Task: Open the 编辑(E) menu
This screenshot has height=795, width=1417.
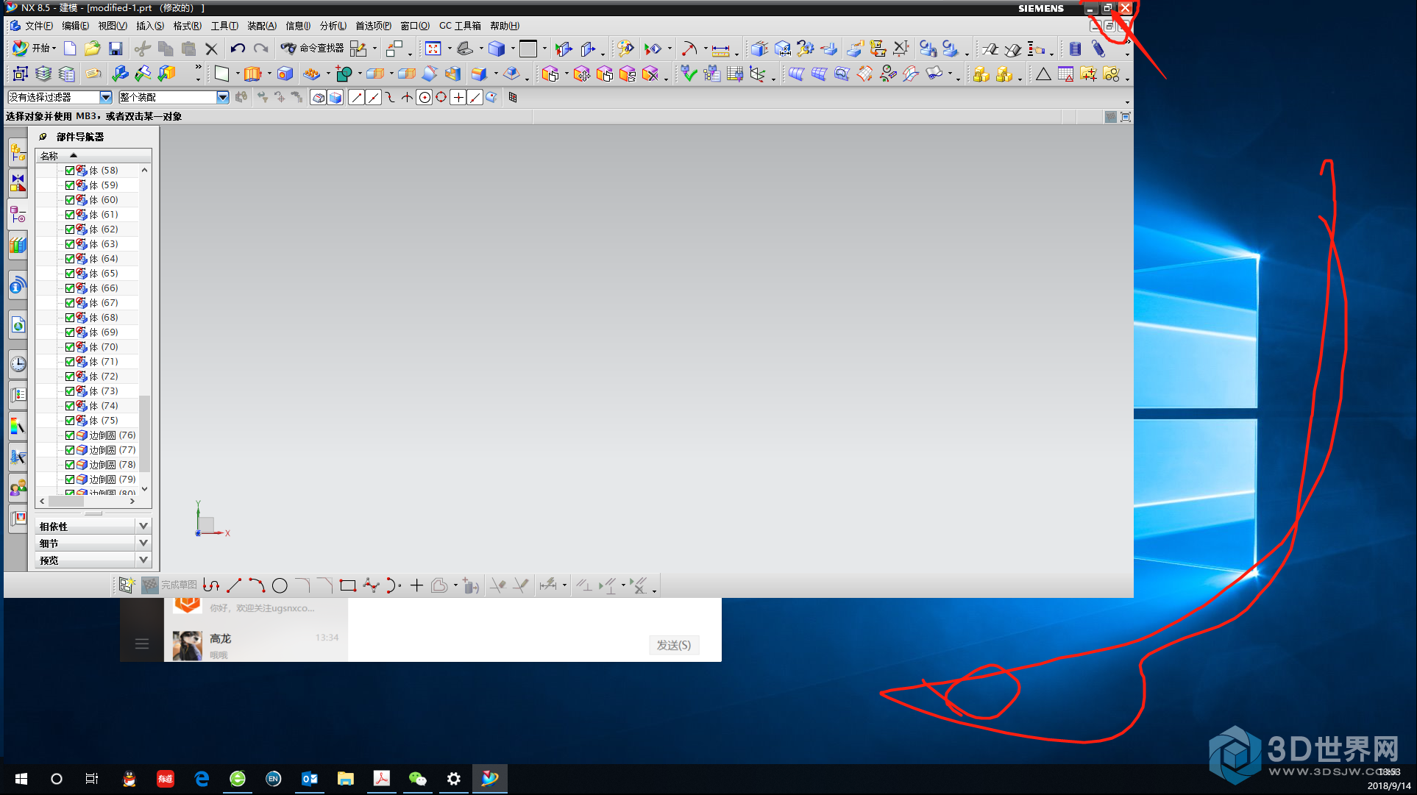Action: point(75,26)
